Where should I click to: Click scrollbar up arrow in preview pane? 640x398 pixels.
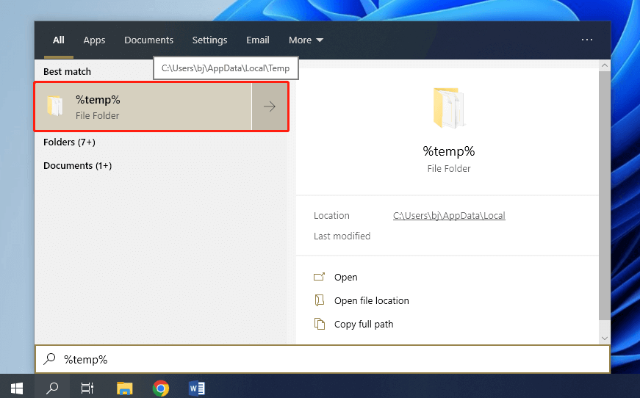[605, 65]
